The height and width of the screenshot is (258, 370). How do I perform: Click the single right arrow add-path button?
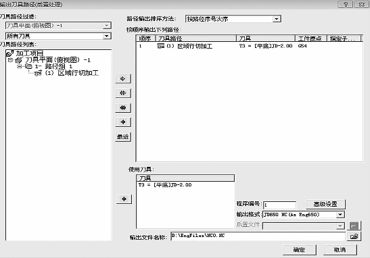[x=123, y=79]
